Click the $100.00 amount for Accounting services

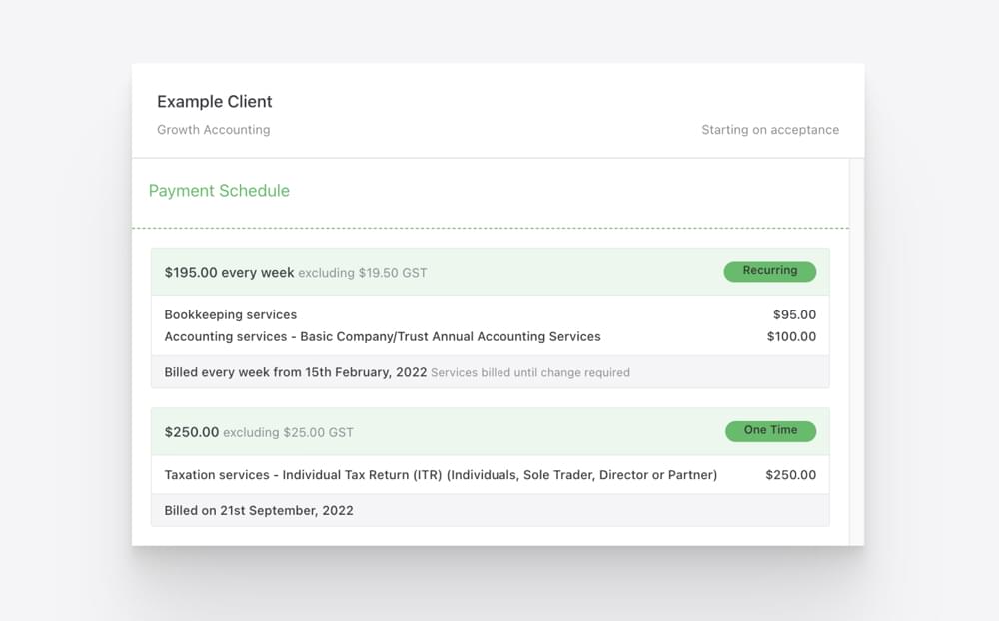(x=790, y=336)
